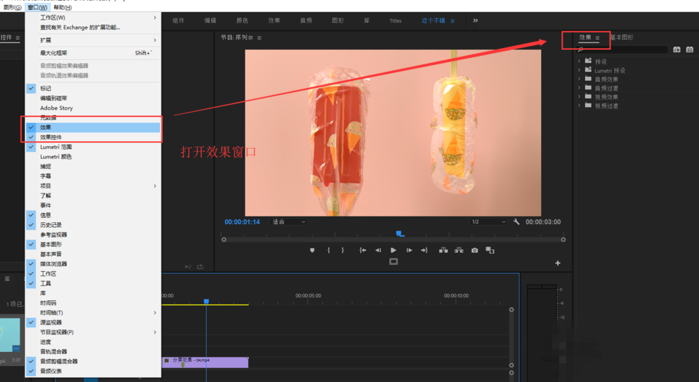Viewport: 699px width, 382px height.
Task: Expand the 视频效果 folder
Action: pyautogui.click(x=579, y=96)
